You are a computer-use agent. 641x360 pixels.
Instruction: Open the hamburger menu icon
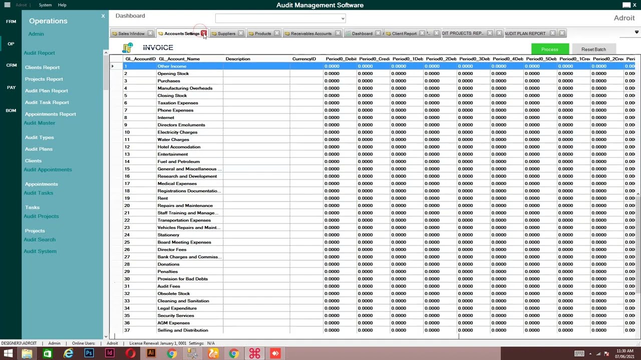click(x=7, y=5)
